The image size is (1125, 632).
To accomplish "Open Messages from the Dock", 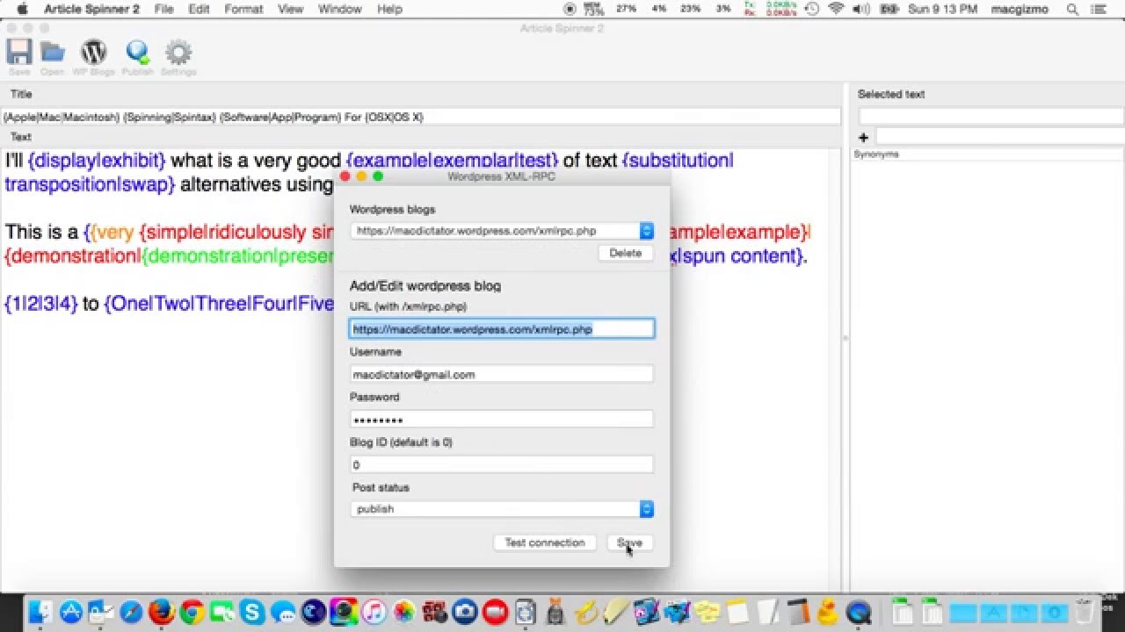I will (x=283, y=612).
